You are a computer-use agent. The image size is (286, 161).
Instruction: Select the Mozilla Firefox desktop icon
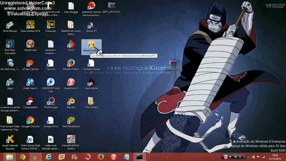pos(71,65)
